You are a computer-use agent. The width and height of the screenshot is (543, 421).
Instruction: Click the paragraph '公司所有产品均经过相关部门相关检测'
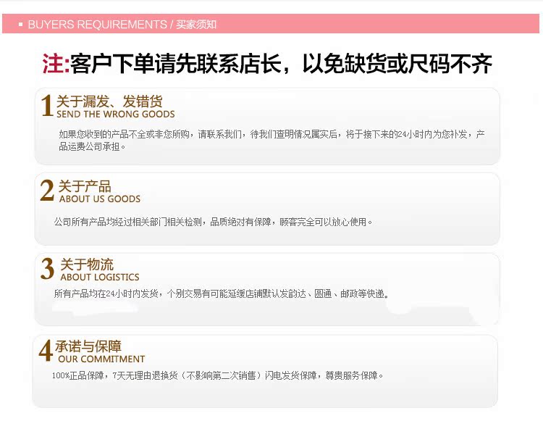(213, 222)
